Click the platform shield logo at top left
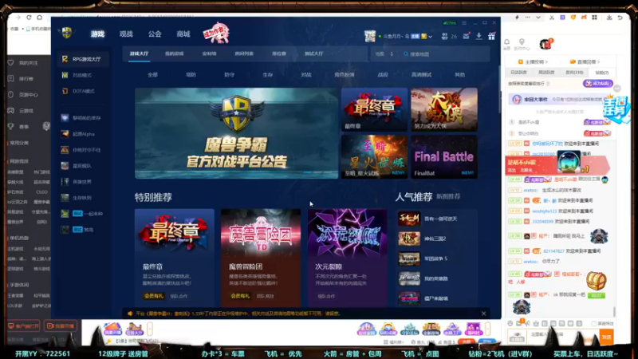Viewport: 638px width, 359px height. (67, 33)
